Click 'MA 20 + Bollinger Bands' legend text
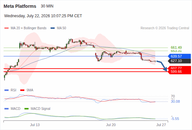 point(29,28)
